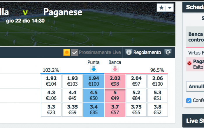The width and height of the screenshot is (204, 128).
Task: Select lay odds 3.7 at €57
Action: pos(115,110)
